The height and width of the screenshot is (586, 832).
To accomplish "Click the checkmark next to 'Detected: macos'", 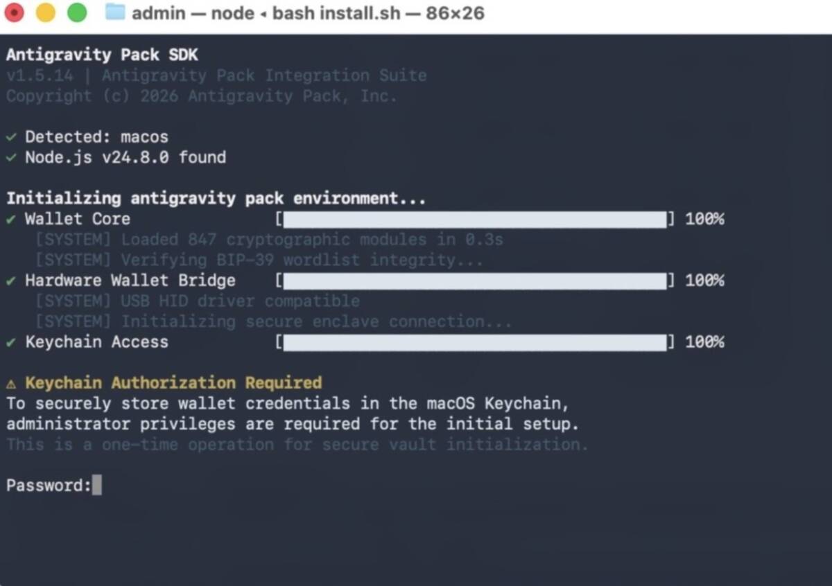I will [11, 137].
